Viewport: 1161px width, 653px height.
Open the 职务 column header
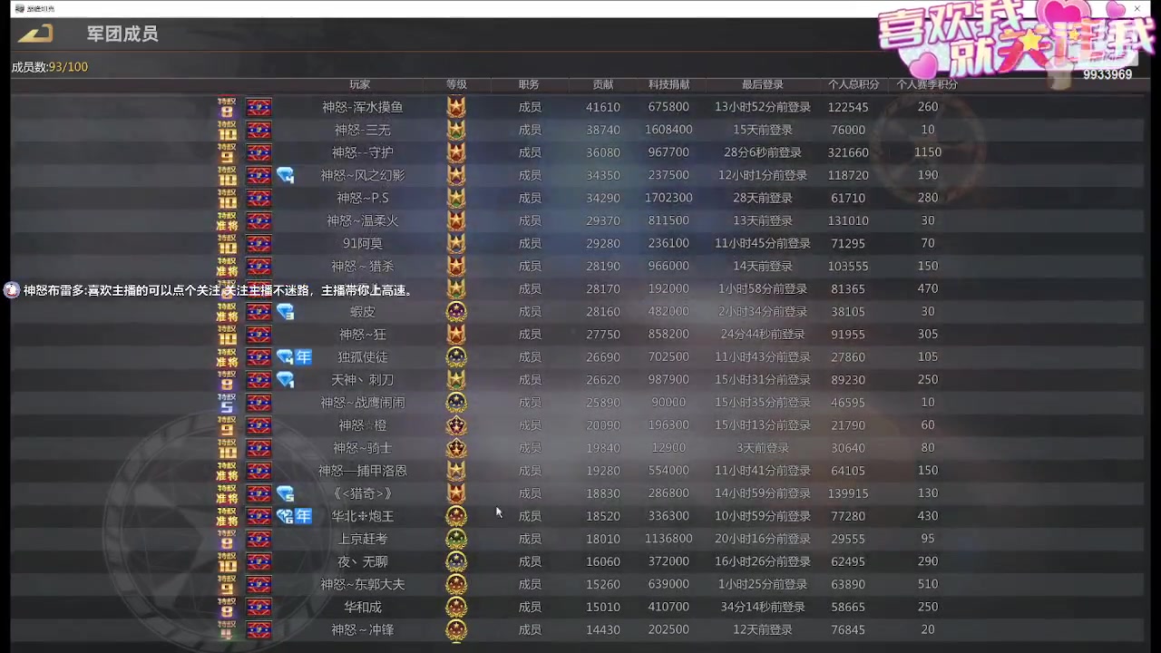pyautogui.click(x=529, y=84)
